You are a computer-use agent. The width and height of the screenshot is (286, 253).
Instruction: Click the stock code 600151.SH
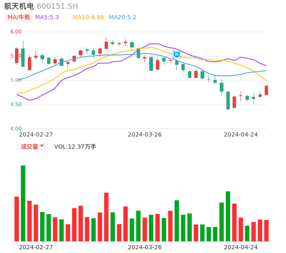(57, 6)
